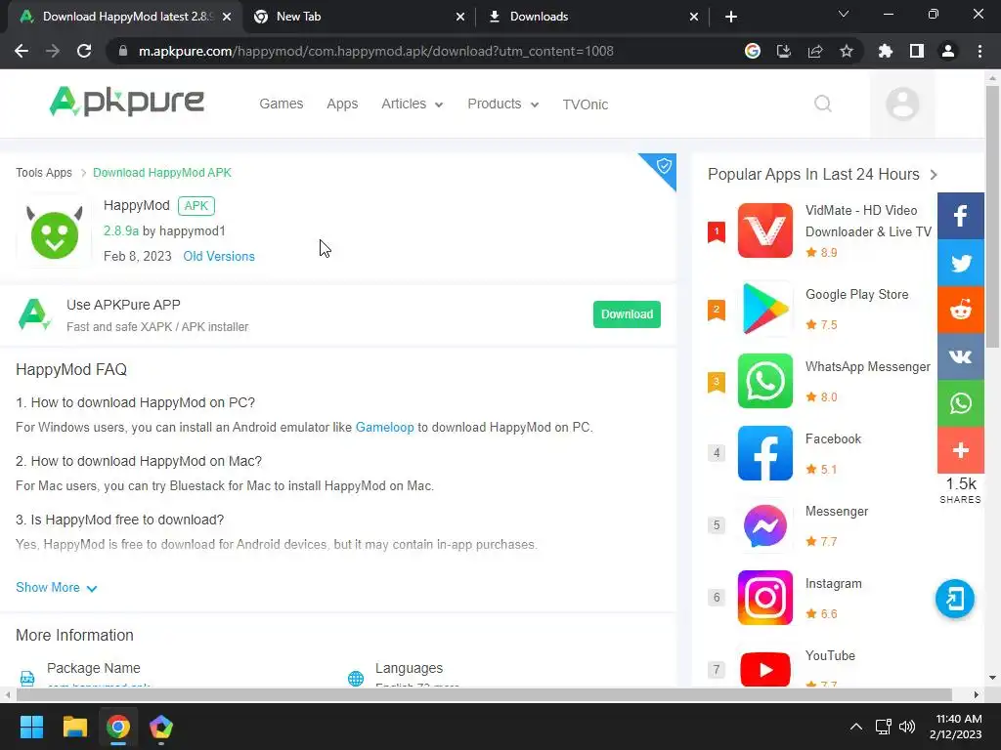This screenshot has height=750, width=1001.
Task: Open Facebook app icon in popular list
Action: pyautogui.click(x=764, y=453)
